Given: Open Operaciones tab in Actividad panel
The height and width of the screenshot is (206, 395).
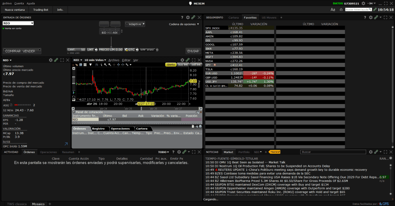Looking at the screenshot, I should [x=48, y=152].
